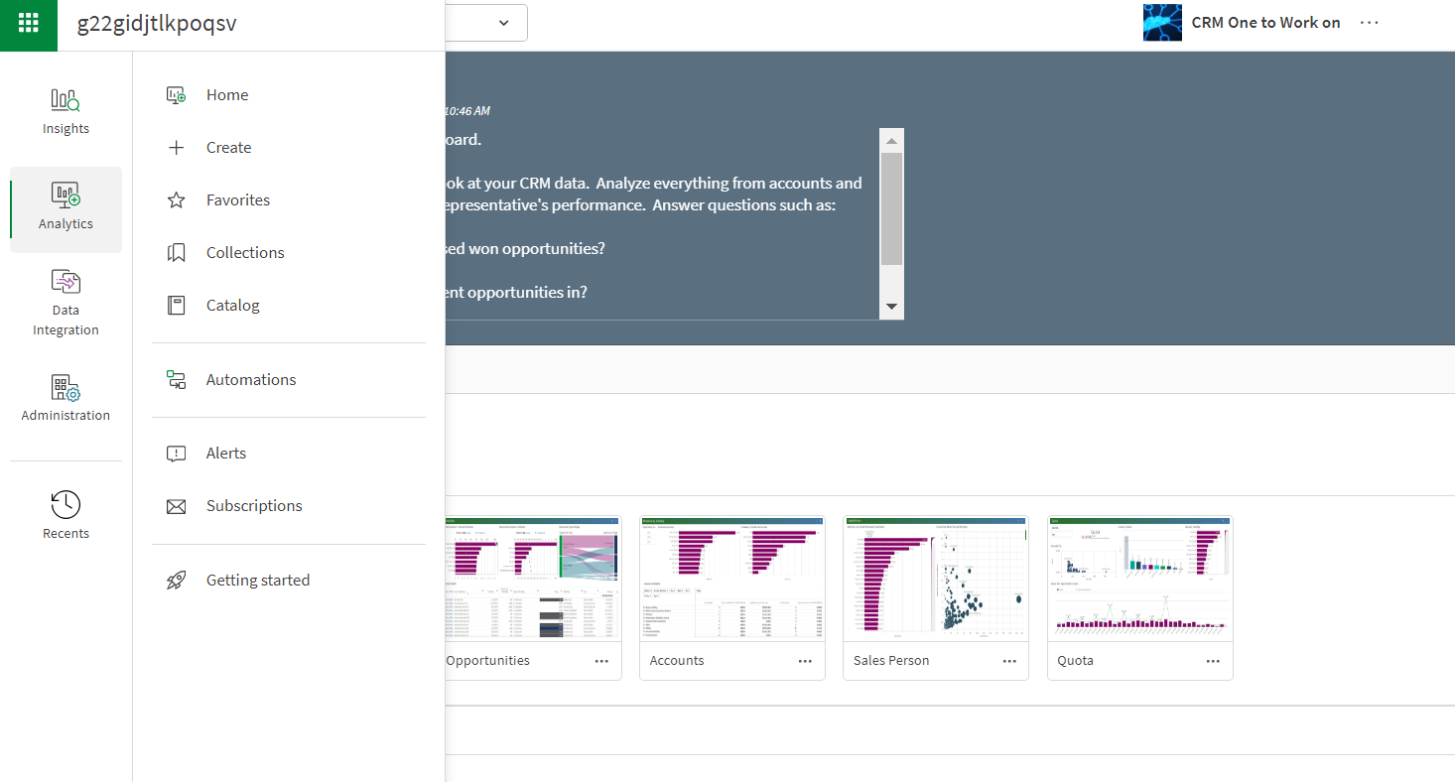
Task: Open the Quota sheet options menu
Action: pyautogui.click(x=1212, y=660)
